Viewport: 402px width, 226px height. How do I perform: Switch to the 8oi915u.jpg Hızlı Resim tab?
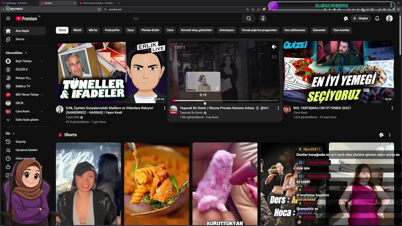(x=19, y=3)
